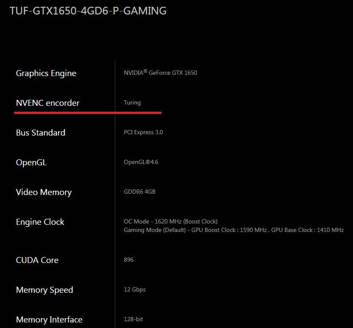Select the Gaming Mode (Default) clock line
The width and height of the screenshot is (353, 328).
click(233, 230)
